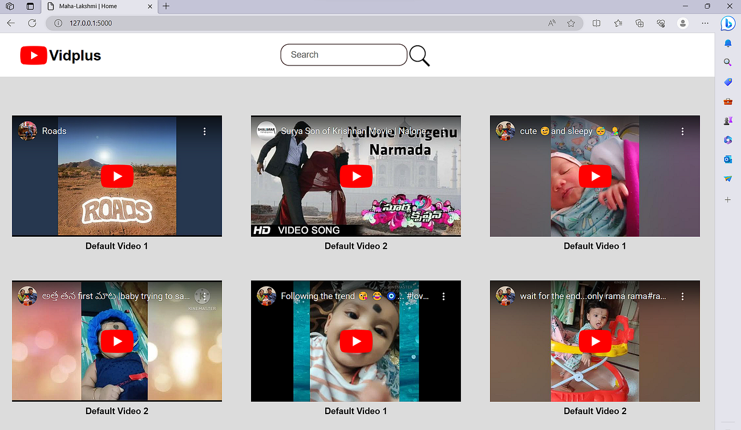Open the options menu on the Surya video thumbnail
Viewport: 741px width, 430px height.
pyautogui.click(x=444, y=131)
